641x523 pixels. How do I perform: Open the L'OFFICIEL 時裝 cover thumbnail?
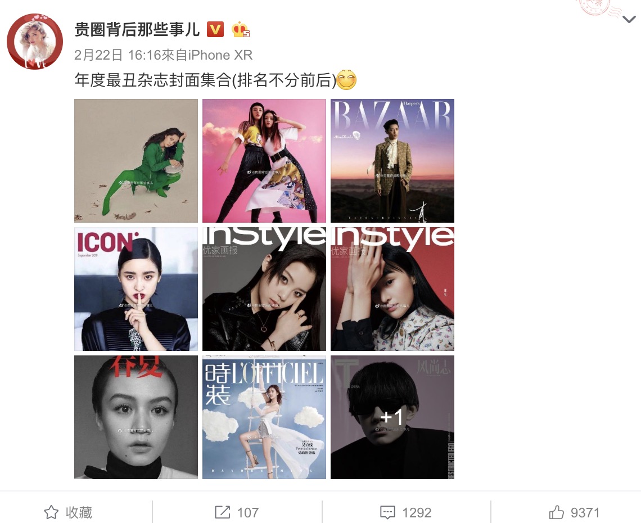pyautogui.click(x=264, y=417)
